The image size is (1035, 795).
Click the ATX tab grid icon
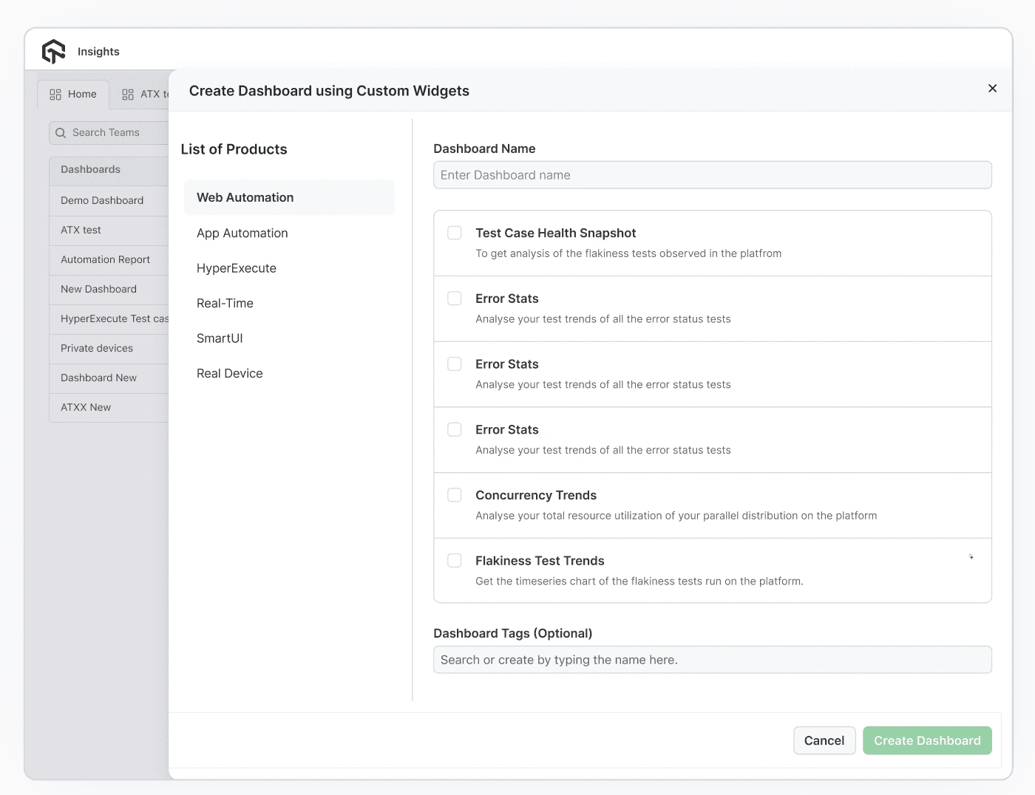pos(128,95)
